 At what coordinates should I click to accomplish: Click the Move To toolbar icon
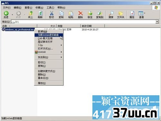[90, 14]
